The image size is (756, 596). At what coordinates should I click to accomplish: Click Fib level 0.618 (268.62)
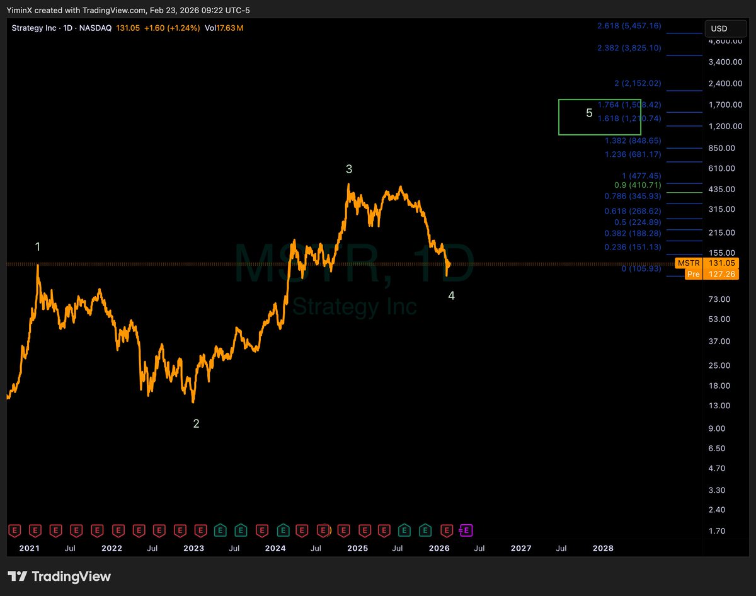(633, 211)
